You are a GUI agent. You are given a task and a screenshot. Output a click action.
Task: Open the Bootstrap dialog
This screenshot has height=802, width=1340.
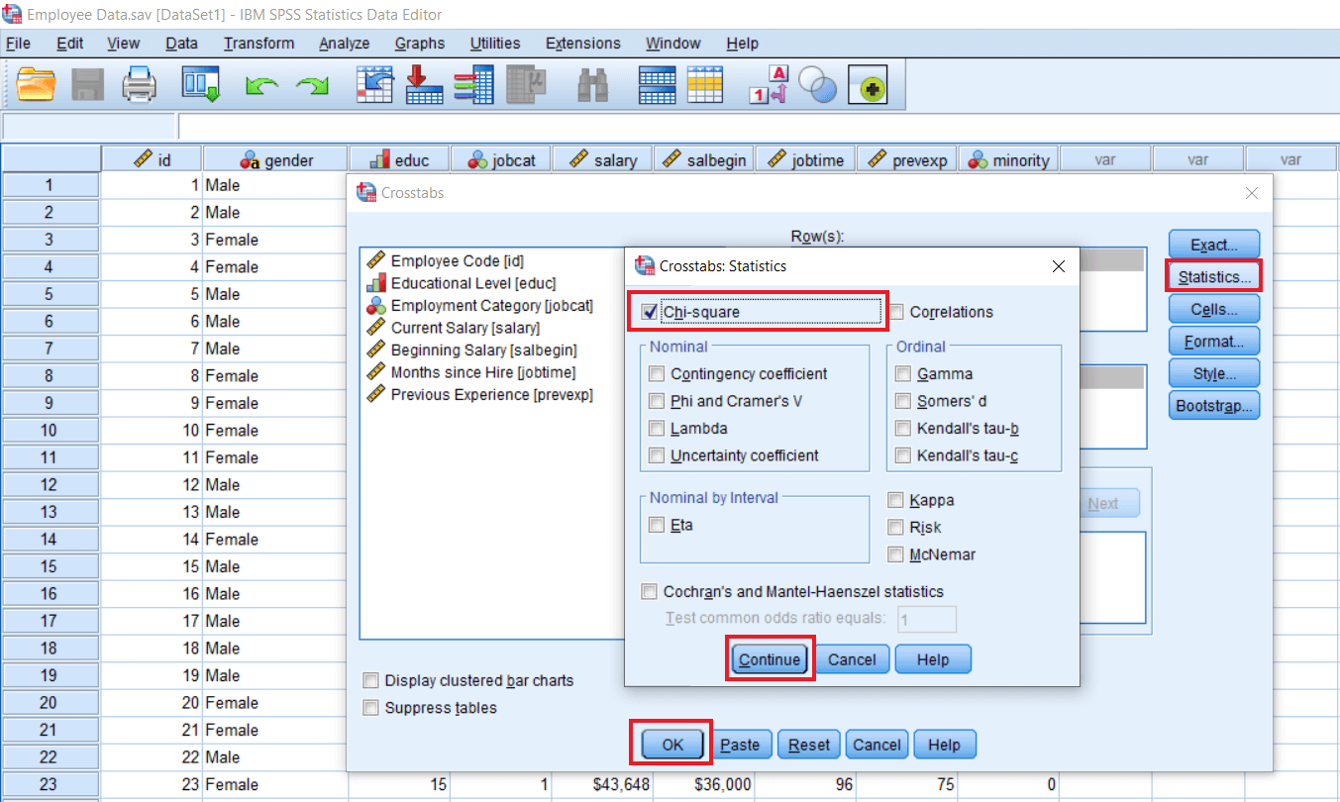tap(1213, 404)
